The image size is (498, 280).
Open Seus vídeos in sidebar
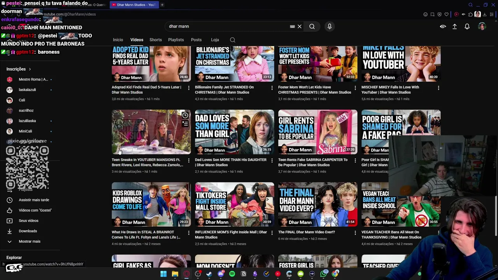pyautogui.click(x=29, y=220)
